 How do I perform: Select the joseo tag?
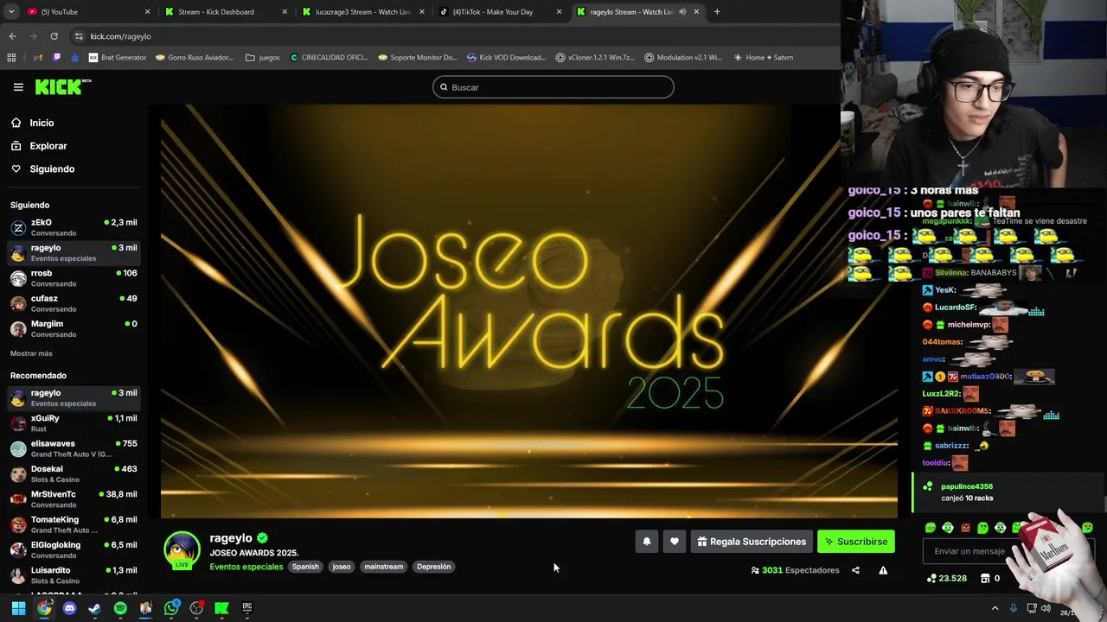tap(342, 567)
